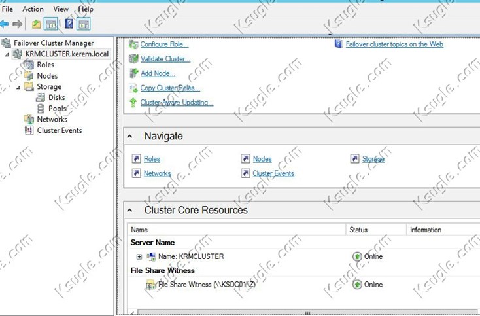Viewport: 480px width, 316px height.
Task: Open Cluster-Aware Updating link
Action: coord(177,103)
